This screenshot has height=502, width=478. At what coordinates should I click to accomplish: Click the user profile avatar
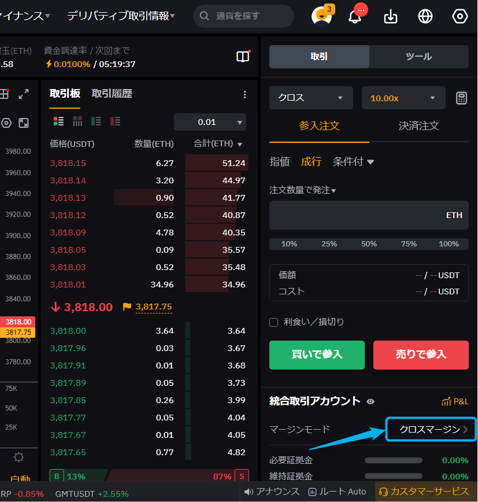[321, 16]
